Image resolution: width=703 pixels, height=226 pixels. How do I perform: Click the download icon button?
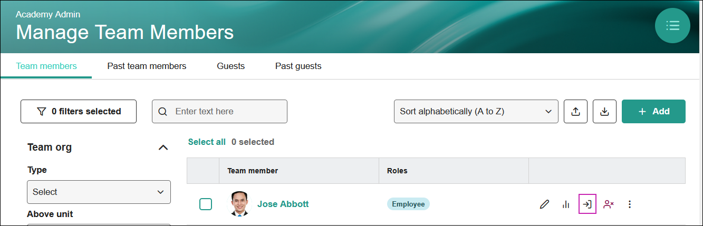click(605, 112)
